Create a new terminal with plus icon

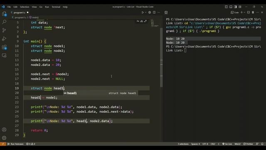click(241, 12)
